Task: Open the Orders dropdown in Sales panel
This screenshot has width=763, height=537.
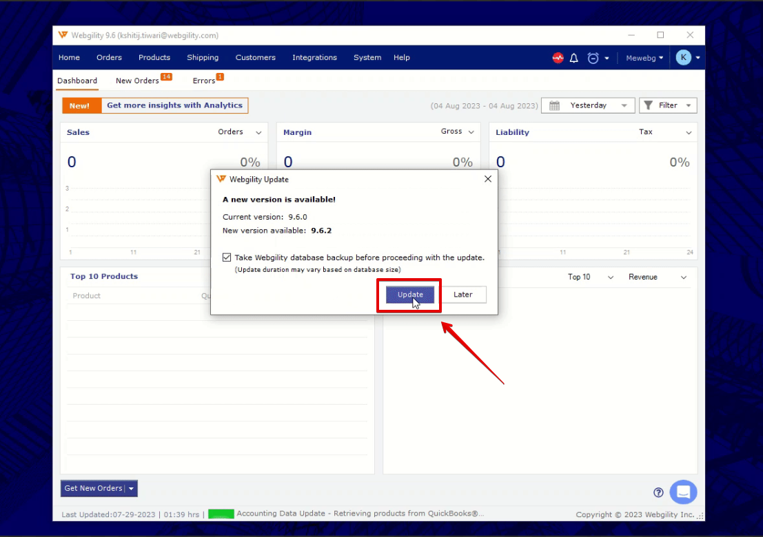Action: tap(239, 132)
